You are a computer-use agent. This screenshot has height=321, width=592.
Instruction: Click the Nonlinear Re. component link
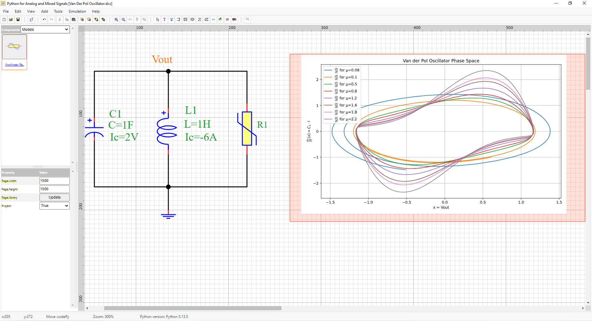[x=14, y=65]
